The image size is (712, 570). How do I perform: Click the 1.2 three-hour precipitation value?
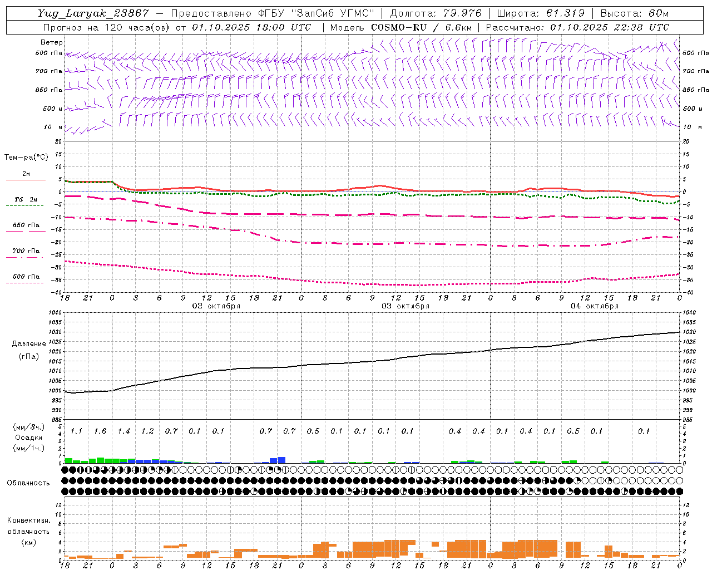coord(147,431)
